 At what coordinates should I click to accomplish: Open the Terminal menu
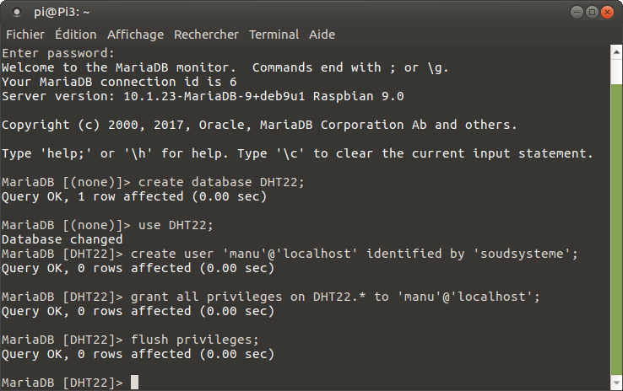(274, 35)
